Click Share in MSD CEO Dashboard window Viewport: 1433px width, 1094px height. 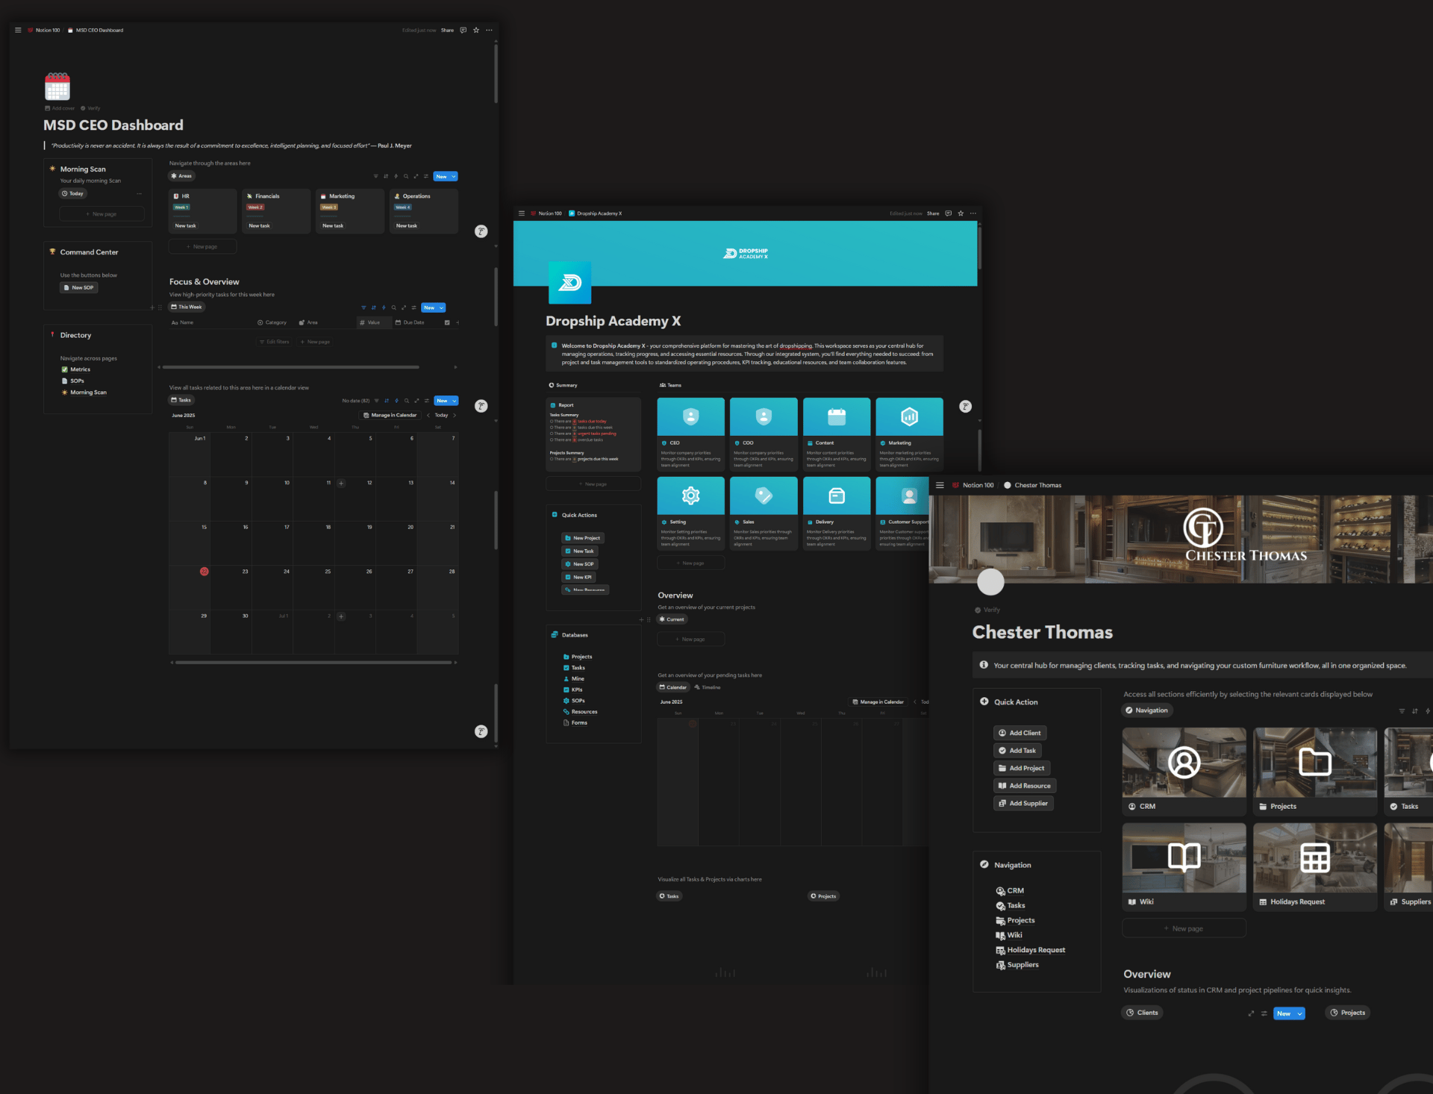click(x=447, y=31)
